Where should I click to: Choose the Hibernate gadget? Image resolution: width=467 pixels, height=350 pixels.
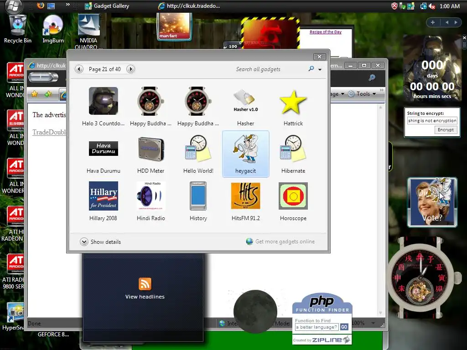tap(293, 154)
